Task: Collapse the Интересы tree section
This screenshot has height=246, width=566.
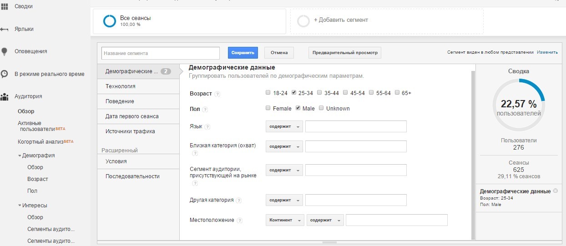Action: pyautogui.click(x=20, y=206)
